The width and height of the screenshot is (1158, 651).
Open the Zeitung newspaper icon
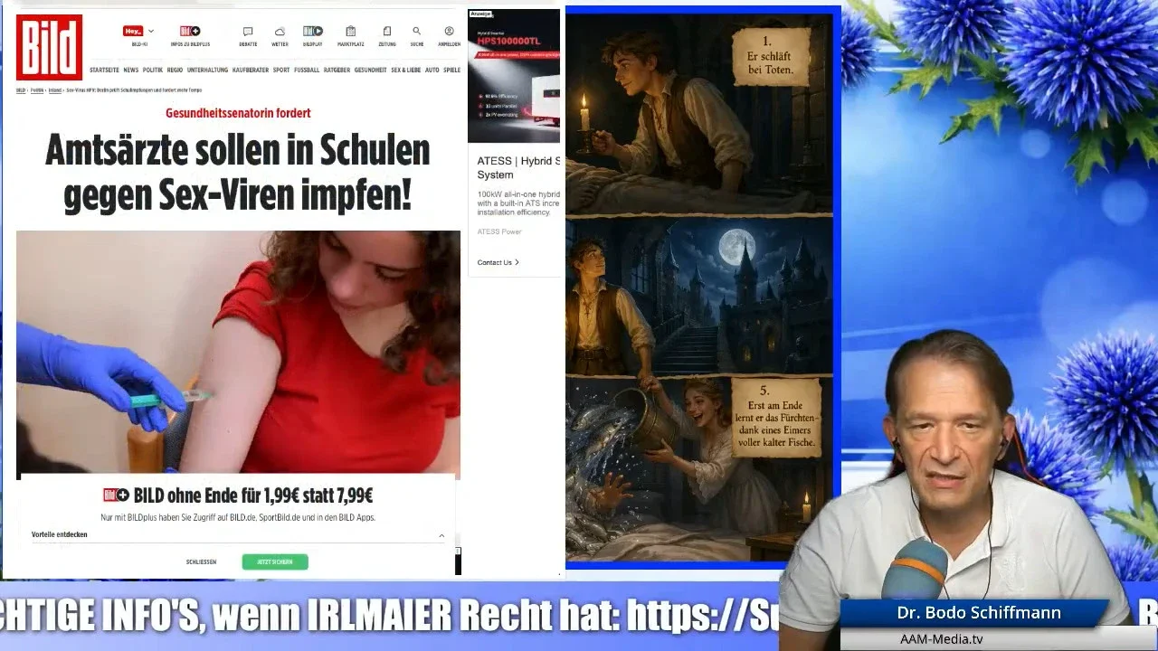tap(387, 32)
